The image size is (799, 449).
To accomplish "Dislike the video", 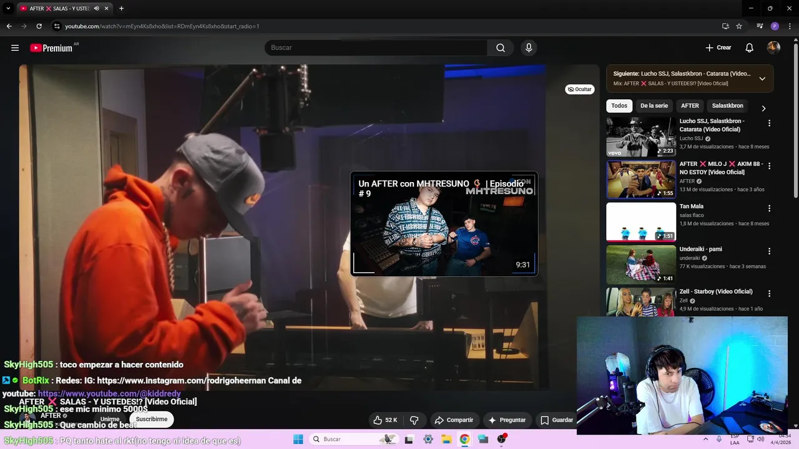I will 414,420.
